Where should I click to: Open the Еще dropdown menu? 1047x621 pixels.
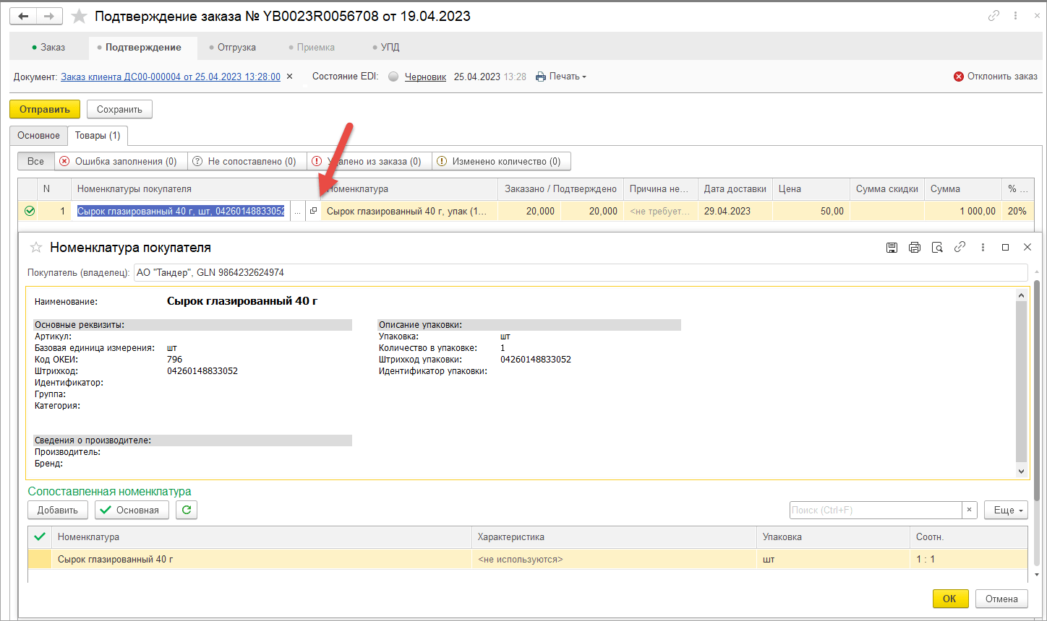[x=1005, y=510]
